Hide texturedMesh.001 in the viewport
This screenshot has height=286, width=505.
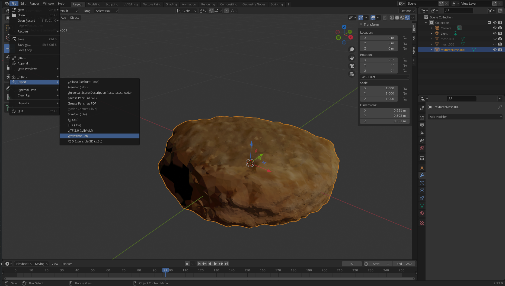click(495, 50)
